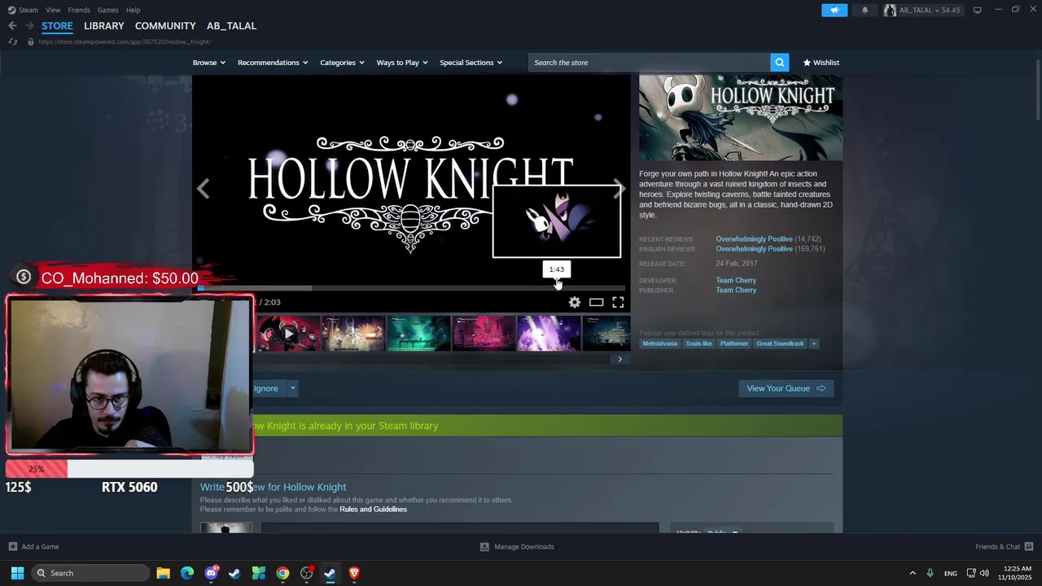Open the Help menu
The width and height of the screenshot is (1042, 586).
pyautogui.click(x=134, y=10)
